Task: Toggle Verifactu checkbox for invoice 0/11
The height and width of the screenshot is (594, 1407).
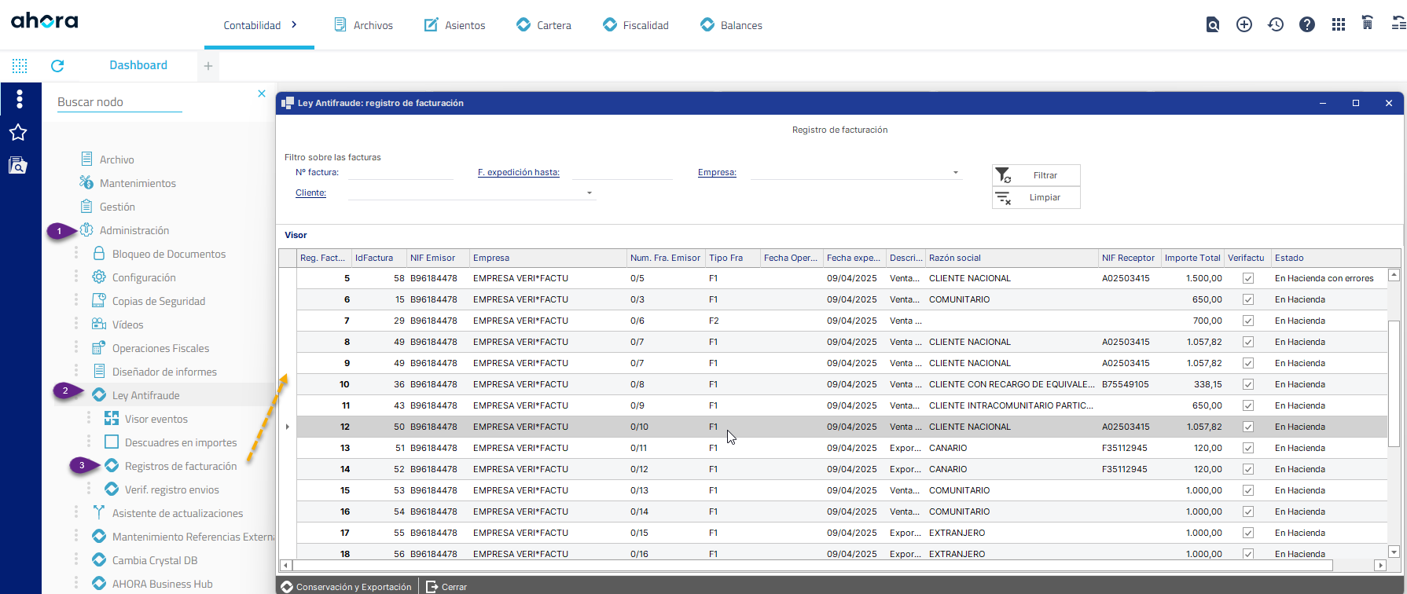Action: pyautogui.click(x=1248, y=448)
